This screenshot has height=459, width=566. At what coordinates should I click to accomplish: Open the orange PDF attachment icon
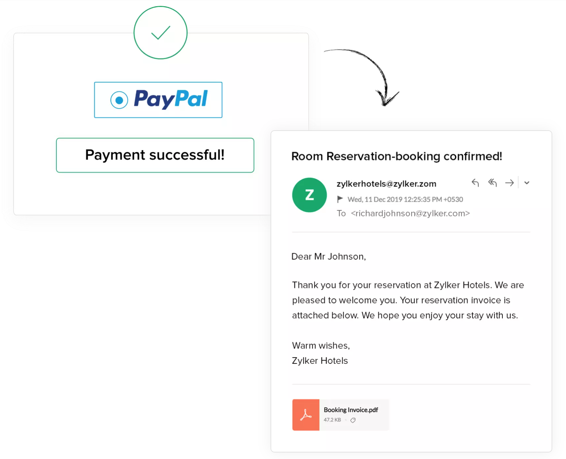point(306,415)
